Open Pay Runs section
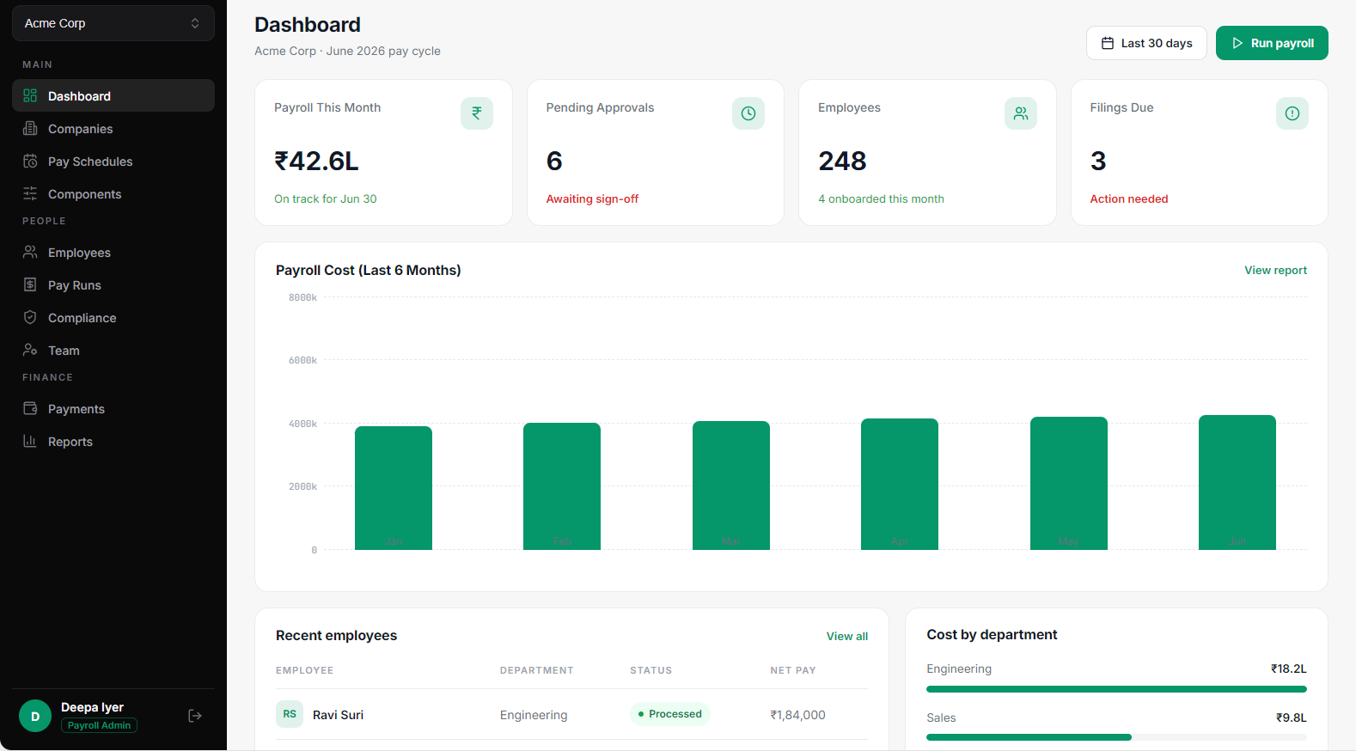The image size is (1356, 751). point(113,284)
